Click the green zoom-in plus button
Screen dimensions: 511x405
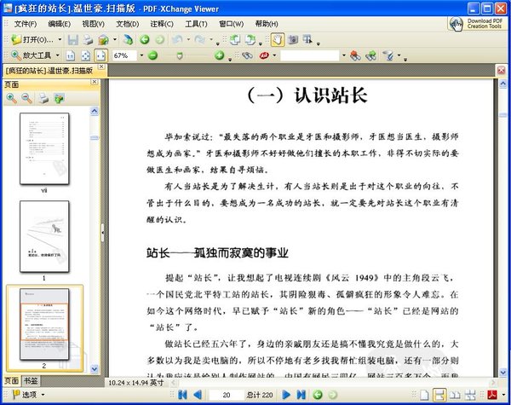click(219, 55)
